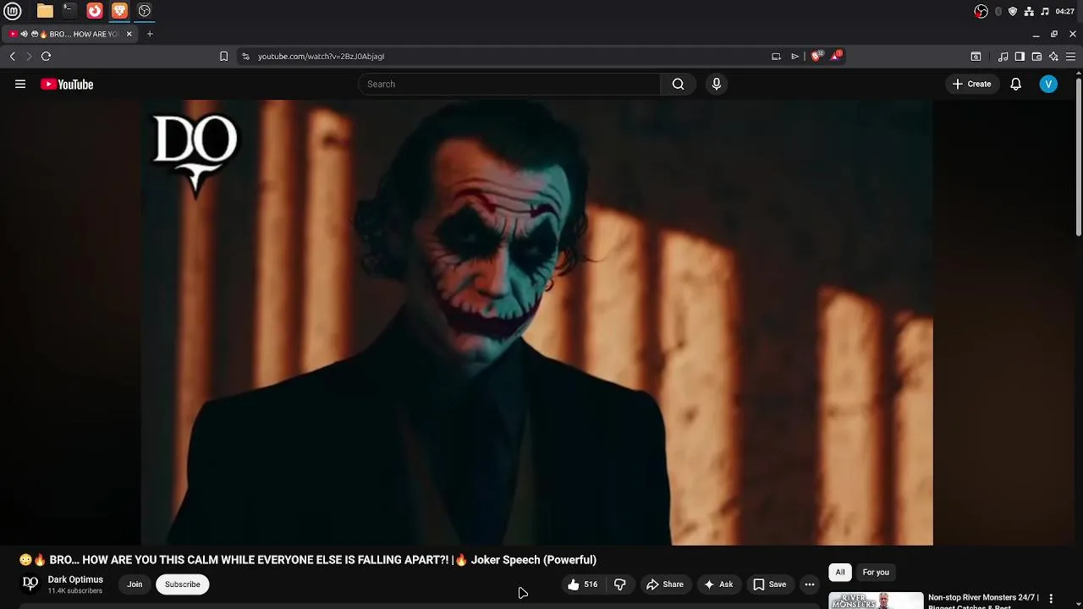Close the YouTube browser tab
Screen dimensions: 1083x609
129,34
